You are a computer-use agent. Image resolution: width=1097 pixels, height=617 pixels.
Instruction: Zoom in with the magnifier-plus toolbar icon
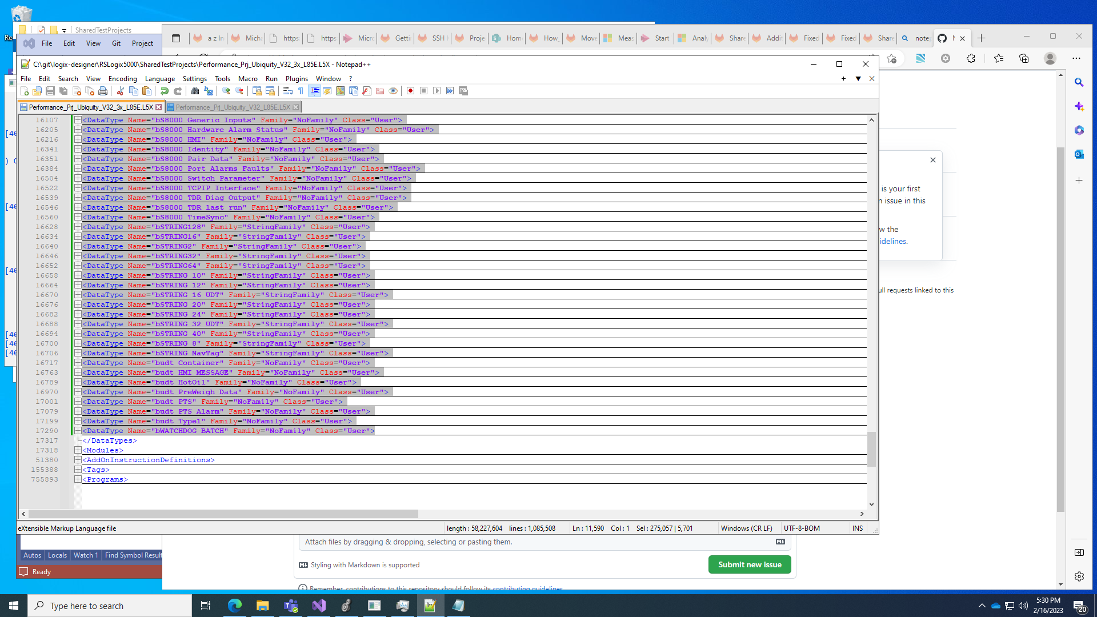click(226, 90)
